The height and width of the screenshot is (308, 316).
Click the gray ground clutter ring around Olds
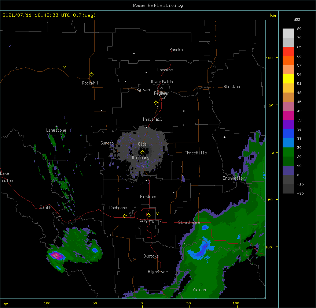(x=143, y=152)
